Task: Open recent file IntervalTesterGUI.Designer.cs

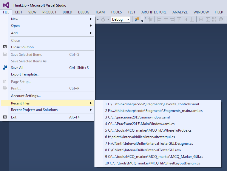Action: click(x=158, y=144)
